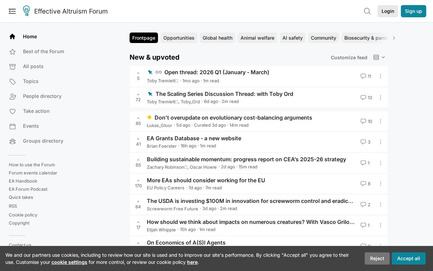Open the Customize feed link
The image size is (433, 271).
click(x=349, y=58)
